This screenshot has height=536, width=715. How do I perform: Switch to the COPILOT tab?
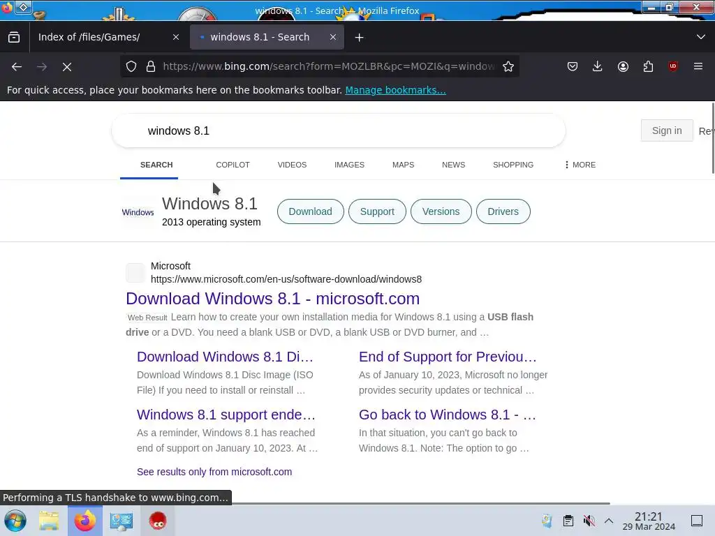(233, 165)
